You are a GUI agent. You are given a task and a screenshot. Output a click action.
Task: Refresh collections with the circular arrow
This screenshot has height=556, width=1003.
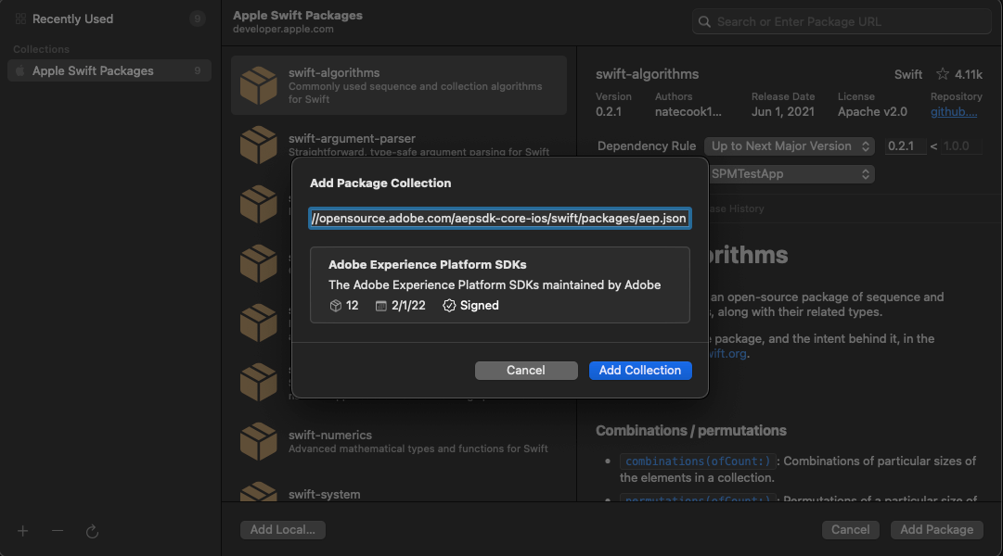tap(92, 531)
